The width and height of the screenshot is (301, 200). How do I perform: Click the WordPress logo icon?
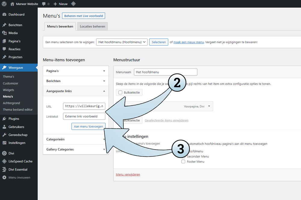point(4,4)
